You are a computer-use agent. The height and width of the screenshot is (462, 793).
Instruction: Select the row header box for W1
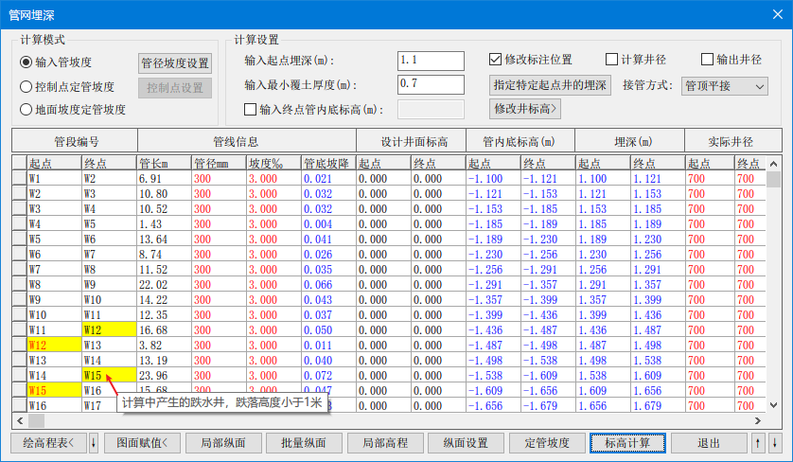[19, 178]
